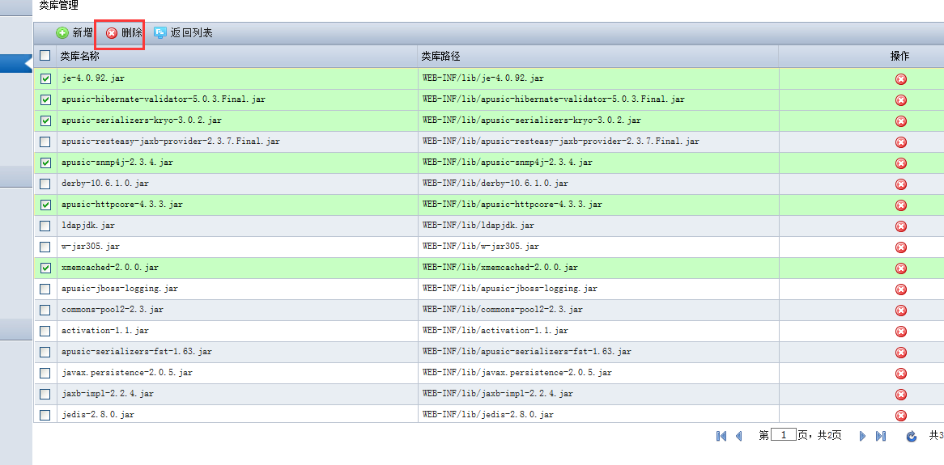Collapse the left sidebar arrow

[27, 62]
